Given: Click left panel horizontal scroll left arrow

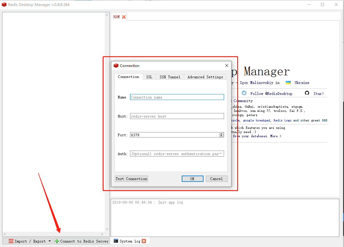Looking at the screenshot, I should 5,234.
